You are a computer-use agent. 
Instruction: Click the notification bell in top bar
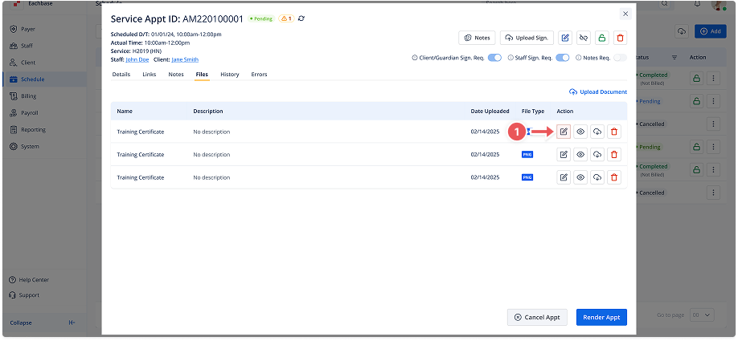pos(697,4)
